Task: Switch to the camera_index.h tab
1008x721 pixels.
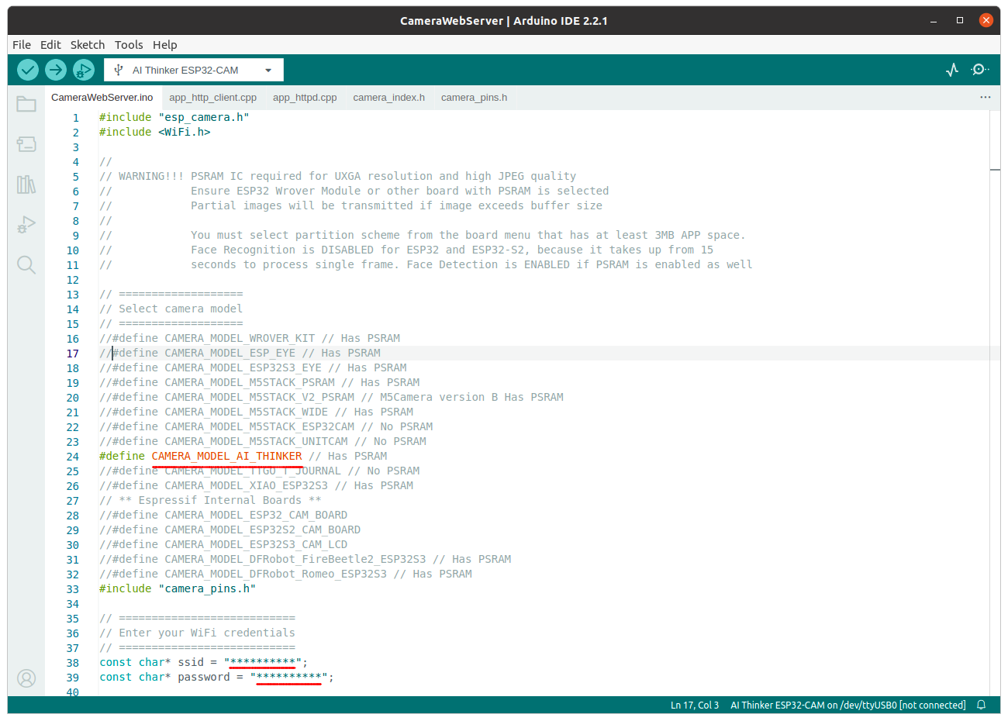Action: (389, 97)
